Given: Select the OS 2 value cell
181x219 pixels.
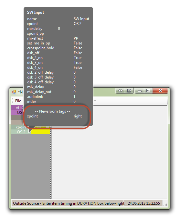Looking at the screenshot, I should [20, 132].
